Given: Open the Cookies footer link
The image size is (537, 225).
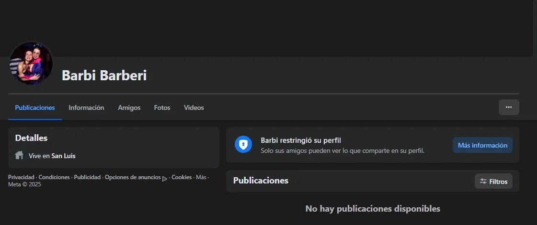Looking at the screenshot, I should click(182, 177).
